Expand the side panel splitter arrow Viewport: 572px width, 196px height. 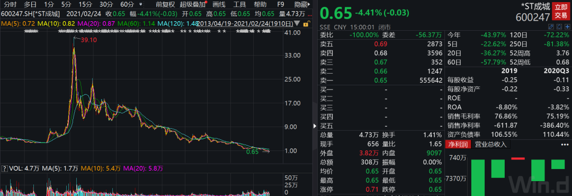(x=315, y=126)
